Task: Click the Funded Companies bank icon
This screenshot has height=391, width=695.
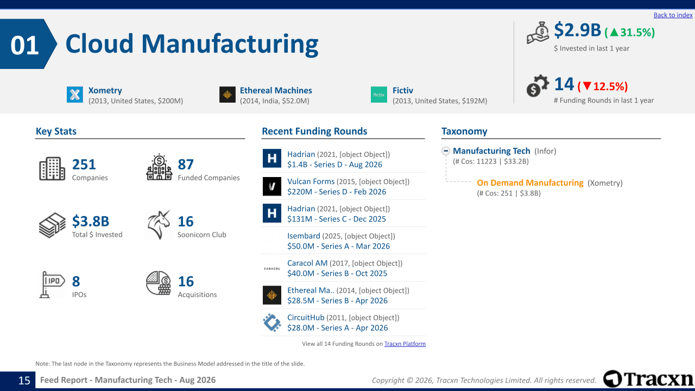Action: pos(159,168)
